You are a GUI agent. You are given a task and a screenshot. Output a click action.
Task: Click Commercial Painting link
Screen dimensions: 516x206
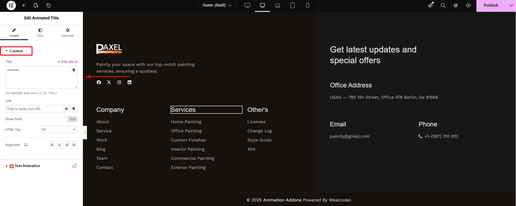coord(192,158)
